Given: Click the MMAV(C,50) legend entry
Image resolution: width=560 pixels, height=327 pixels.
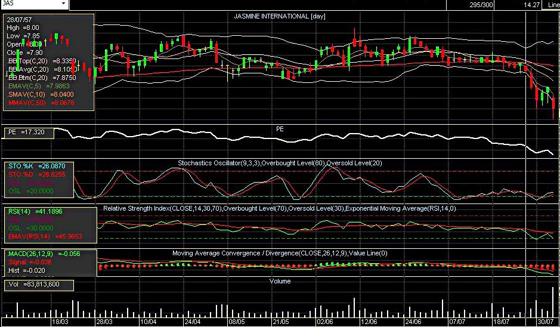Looking at the screenshot, I should 41,103.
